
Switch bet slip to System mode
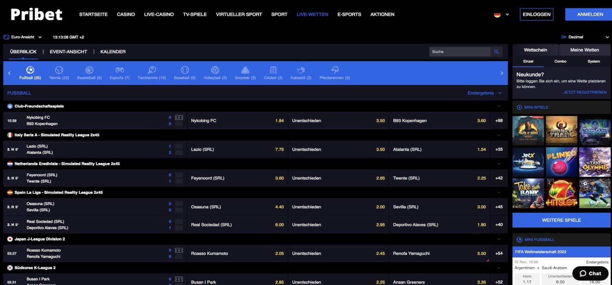[x=594, y=61]
